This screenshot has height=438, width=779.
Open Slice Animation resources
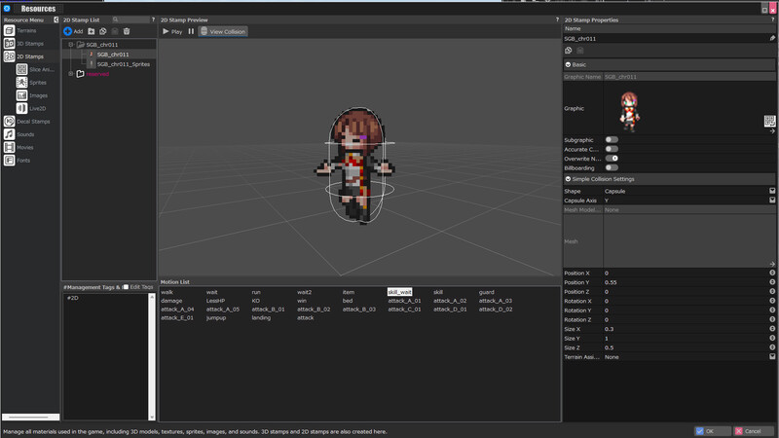(35, 69)
